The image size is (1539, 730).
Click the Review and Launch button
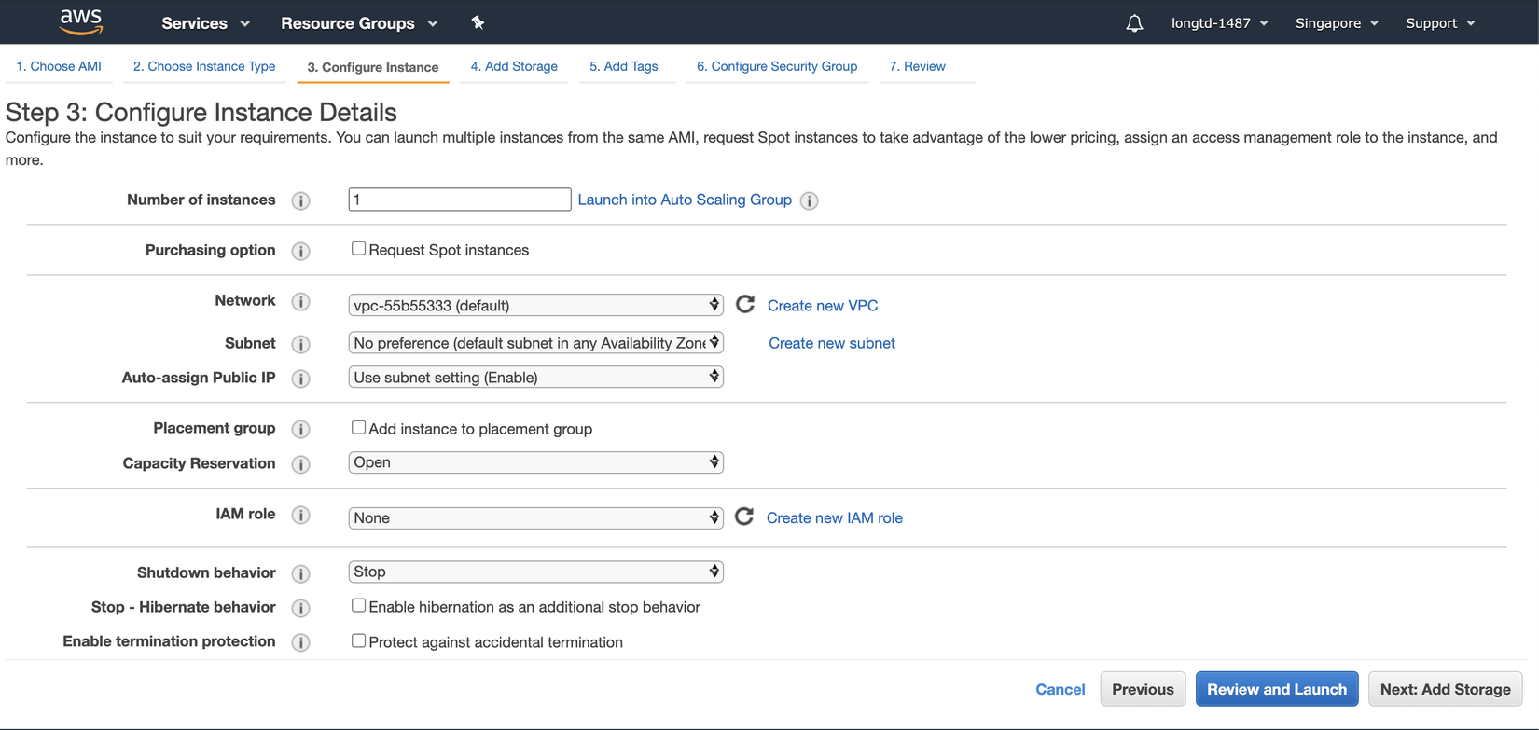(1276, 689)
